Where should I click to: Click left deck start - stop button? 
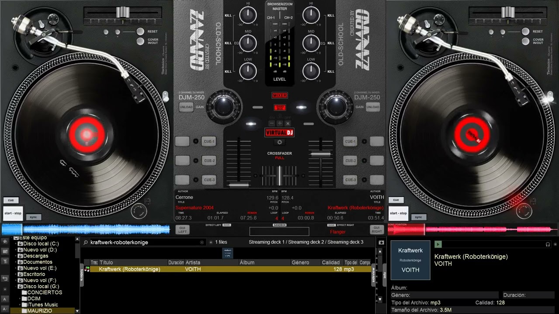[13, 213]
